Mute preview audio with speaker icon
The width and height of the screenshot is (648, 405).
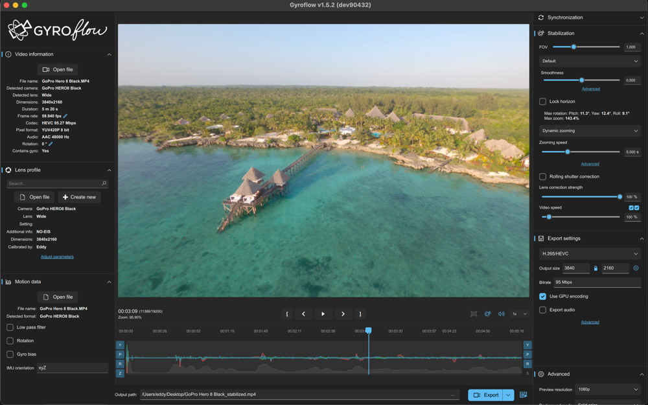point(501,314)
